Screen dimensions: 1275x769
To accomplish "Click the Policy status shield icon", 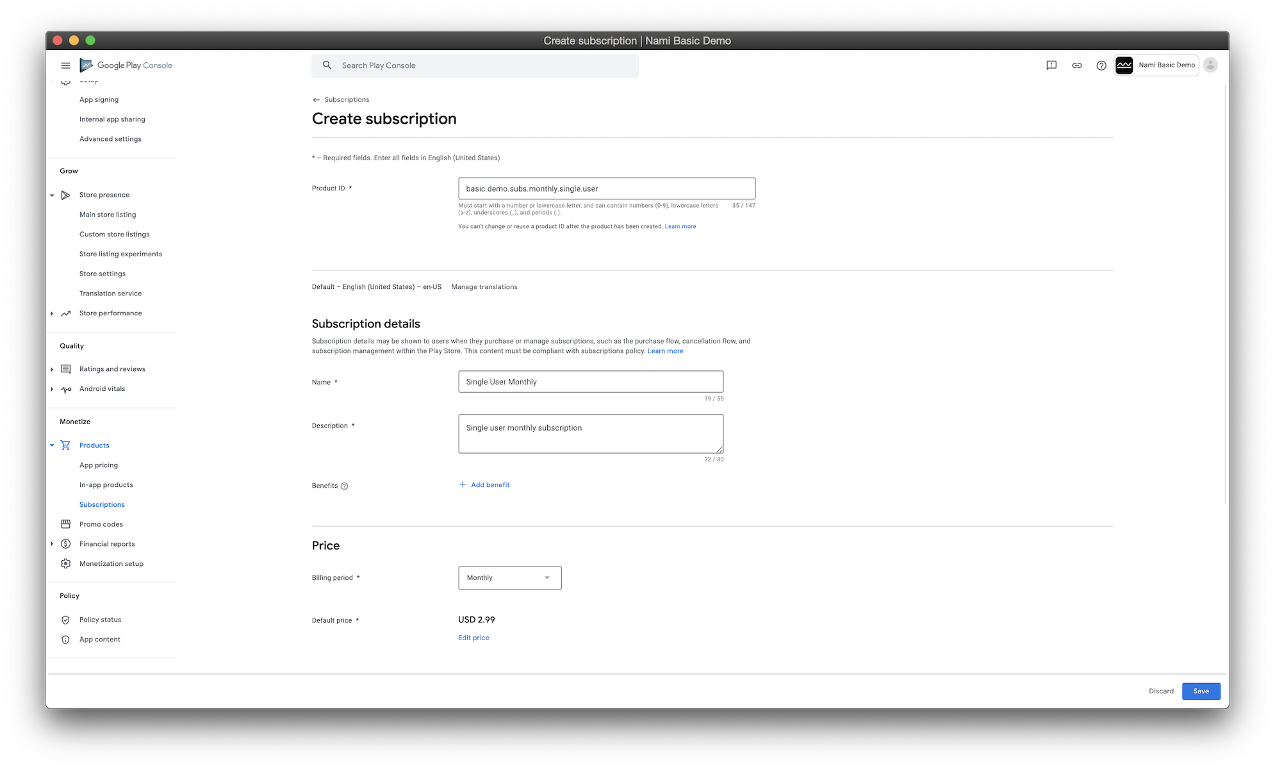I will 65,620.
